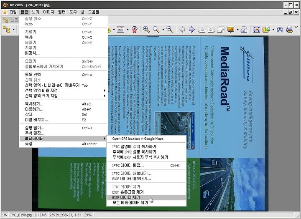Click the printer icon
Screen dimensions: 301x219
pyautogui.click(x=289, y=30)
